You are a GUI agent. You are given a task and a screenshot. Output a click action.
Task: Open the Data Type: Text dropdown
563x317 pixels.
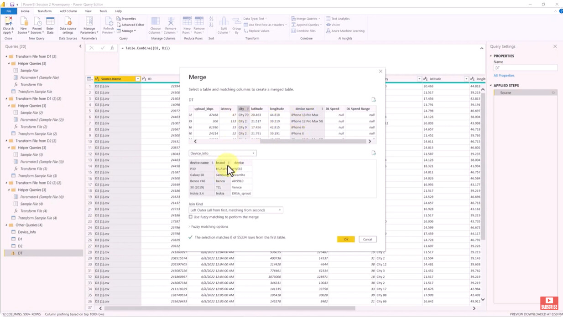(255, 19)
